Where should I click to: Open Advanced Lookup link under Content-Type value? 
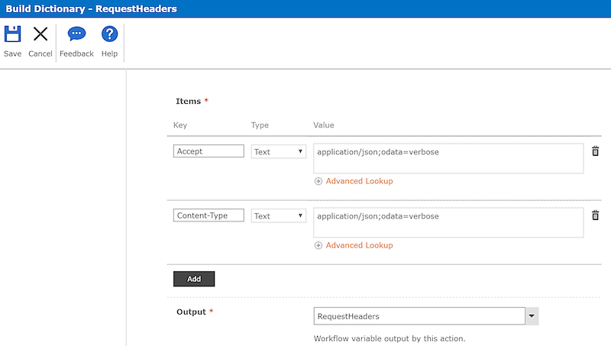pyautogui.click(x=359, y=245)
